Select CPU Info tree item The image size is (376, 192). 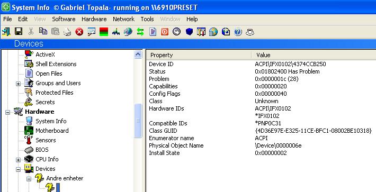[47, 159]
